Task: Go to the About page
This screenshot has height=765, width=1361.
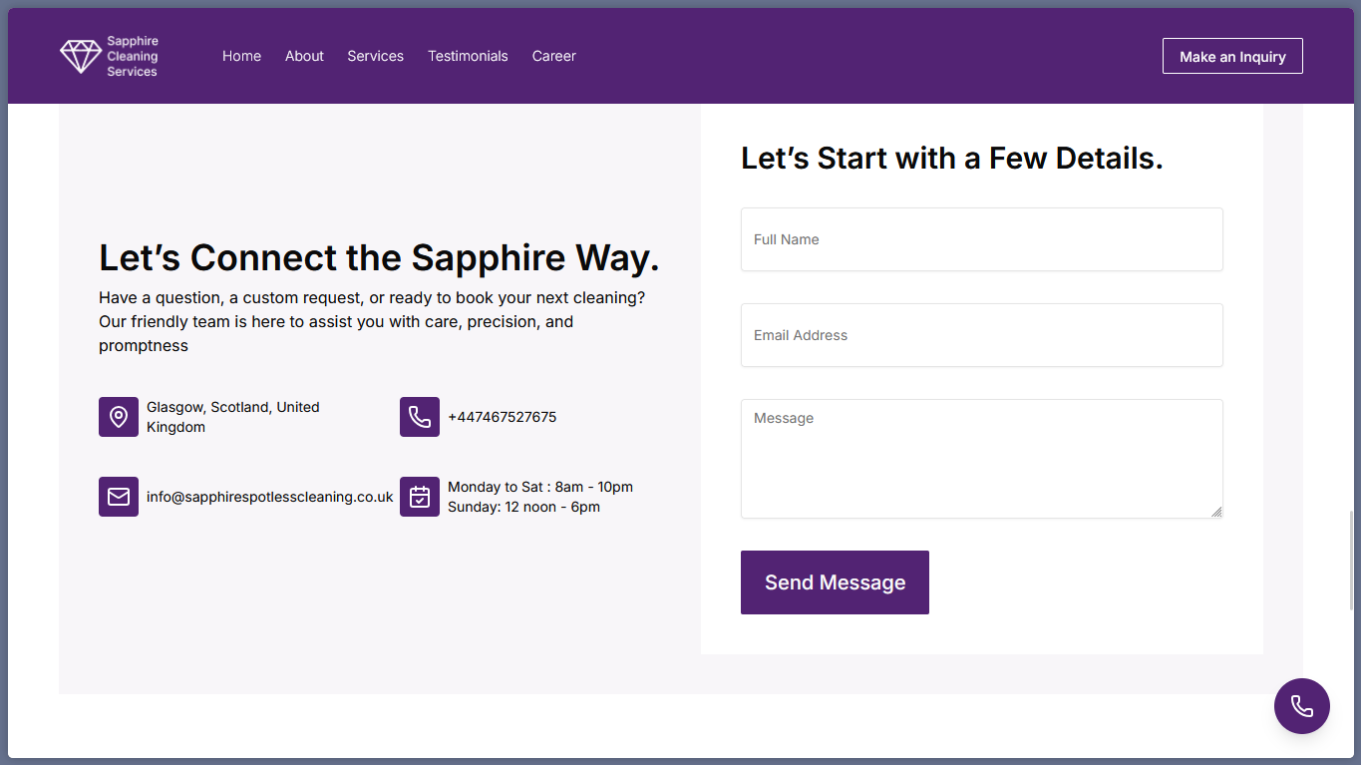Action: (304, 56)
